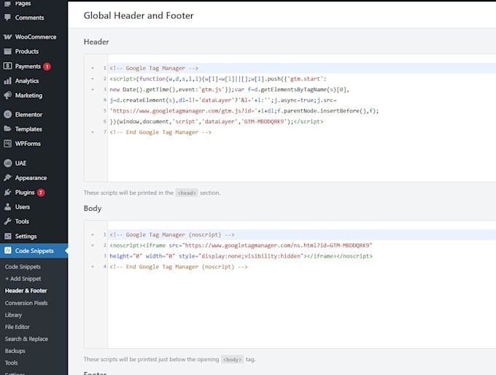Image resolution: width=496 pixels, height=375 pixels.
Task: Open the Analytics menu item
Action: (x=27, y=81)
